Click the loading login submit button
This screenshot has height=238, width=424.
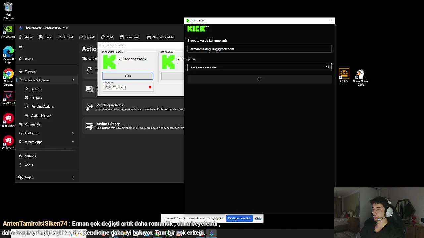(259, 79)
